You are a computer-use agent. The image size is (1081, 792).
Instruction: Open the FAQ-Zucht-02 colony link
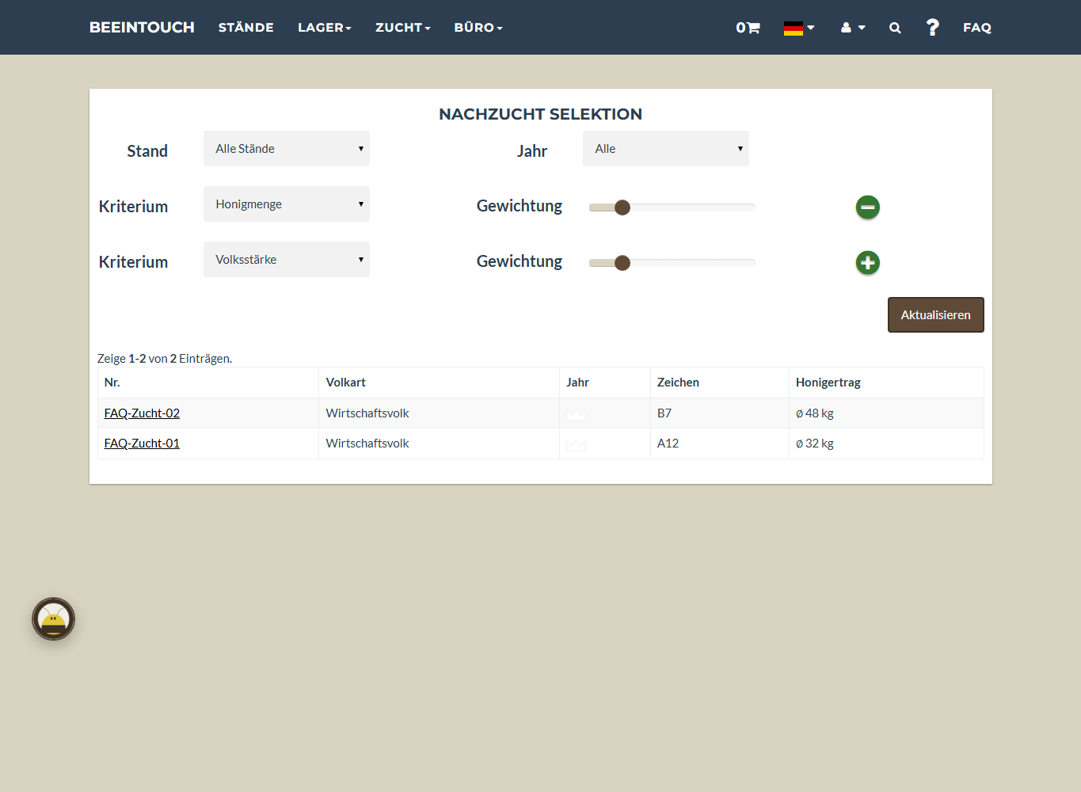pos(142,413)
